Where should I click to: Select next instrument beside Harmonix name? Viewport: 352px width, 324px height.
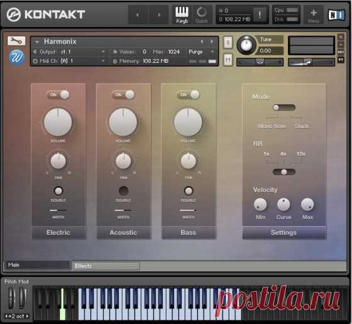[x=212, y=41]
